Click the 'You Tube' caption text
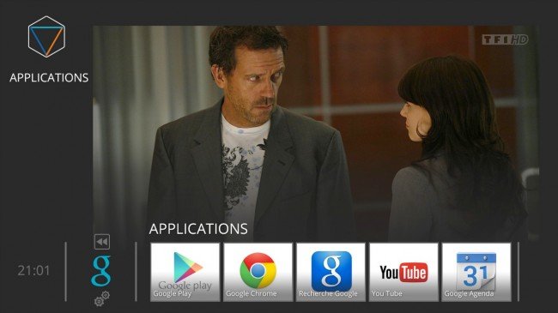The width and height of the screenshot is (558, 313). tap(387, 294)
